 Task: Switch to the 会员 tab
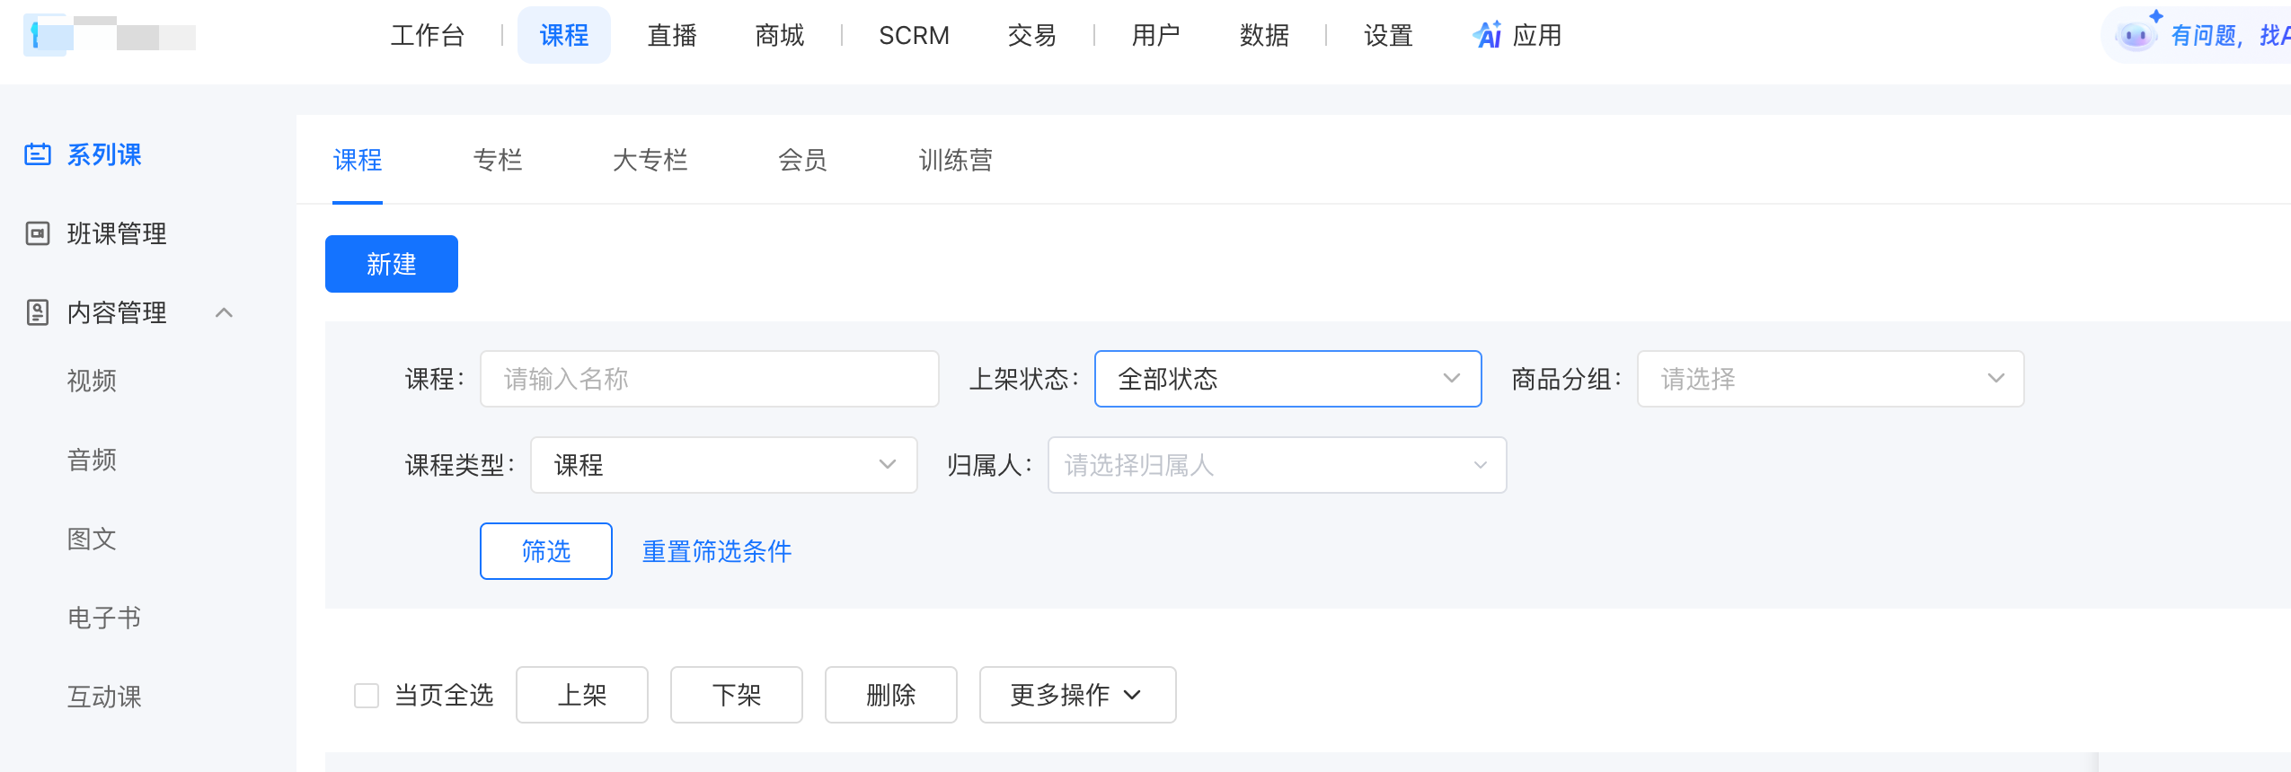[x=802, y=160]
